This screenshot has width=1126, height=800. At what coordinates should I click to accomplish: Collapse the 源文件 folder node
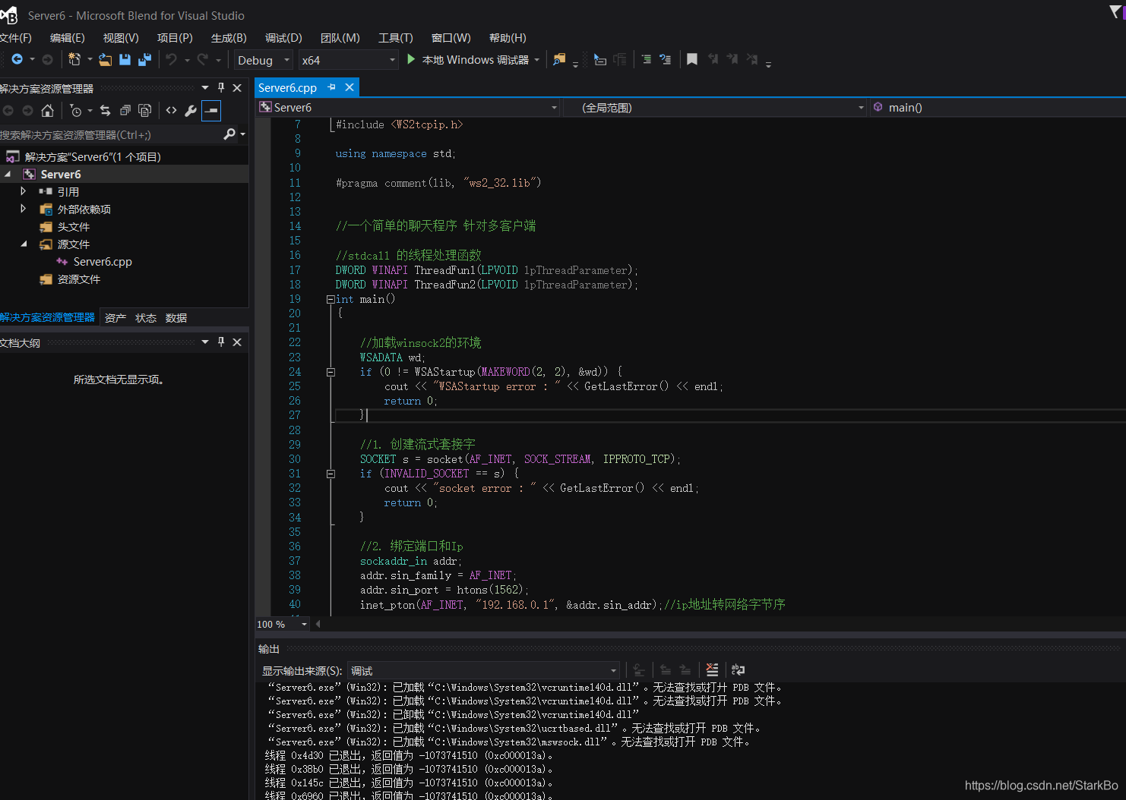24,244
